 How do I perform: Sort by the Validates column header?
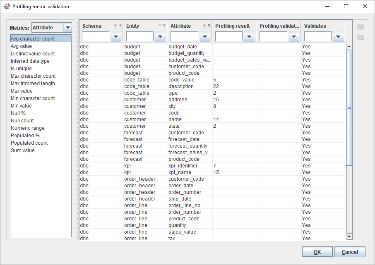(315, 26)
